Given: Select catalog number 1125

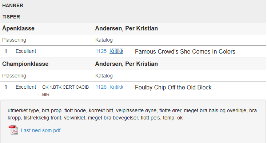Looking at the screenshot, I should [x=101, y=51].
